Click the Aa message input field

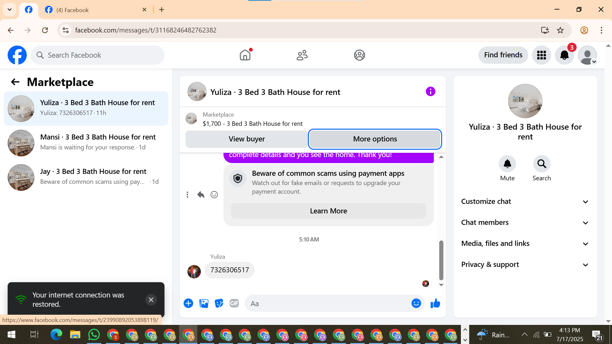click(328, 304)
